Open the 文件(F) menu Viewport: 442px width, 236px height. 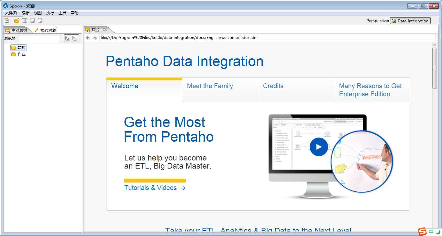pos(11,13)
